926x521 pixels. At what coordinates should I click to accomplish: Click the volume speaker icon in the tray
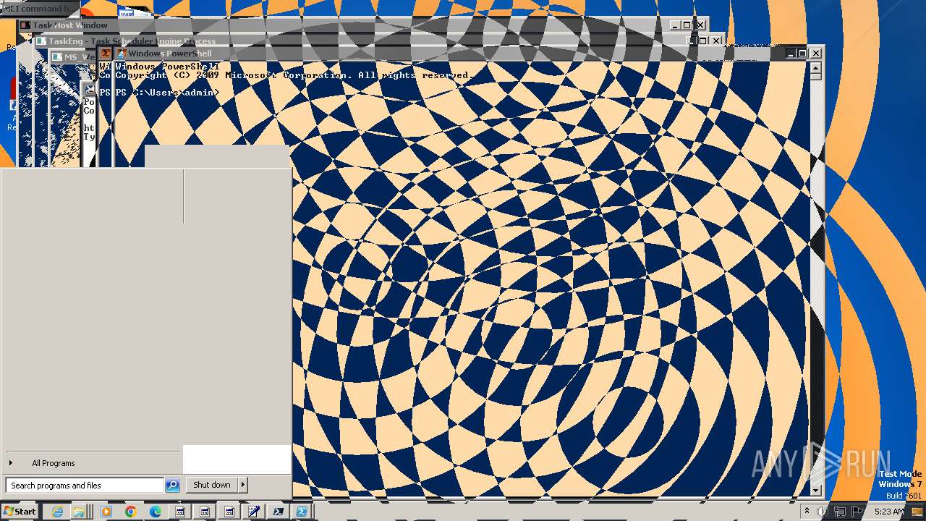coord(823,512)
